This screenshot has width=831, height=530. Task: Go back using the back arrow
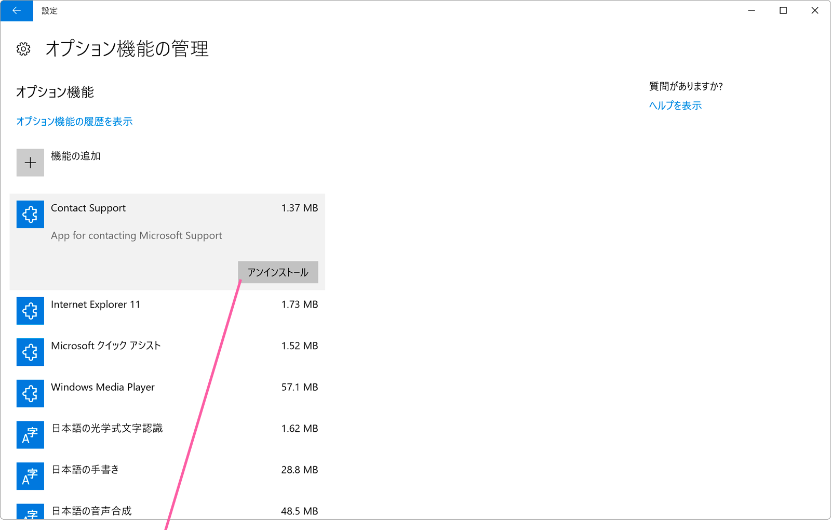click(17, 10)
